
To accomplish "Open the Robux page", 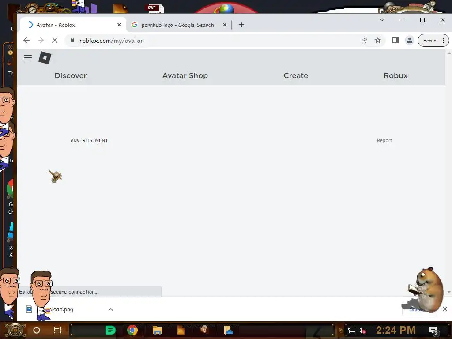I will coord(395,75).
